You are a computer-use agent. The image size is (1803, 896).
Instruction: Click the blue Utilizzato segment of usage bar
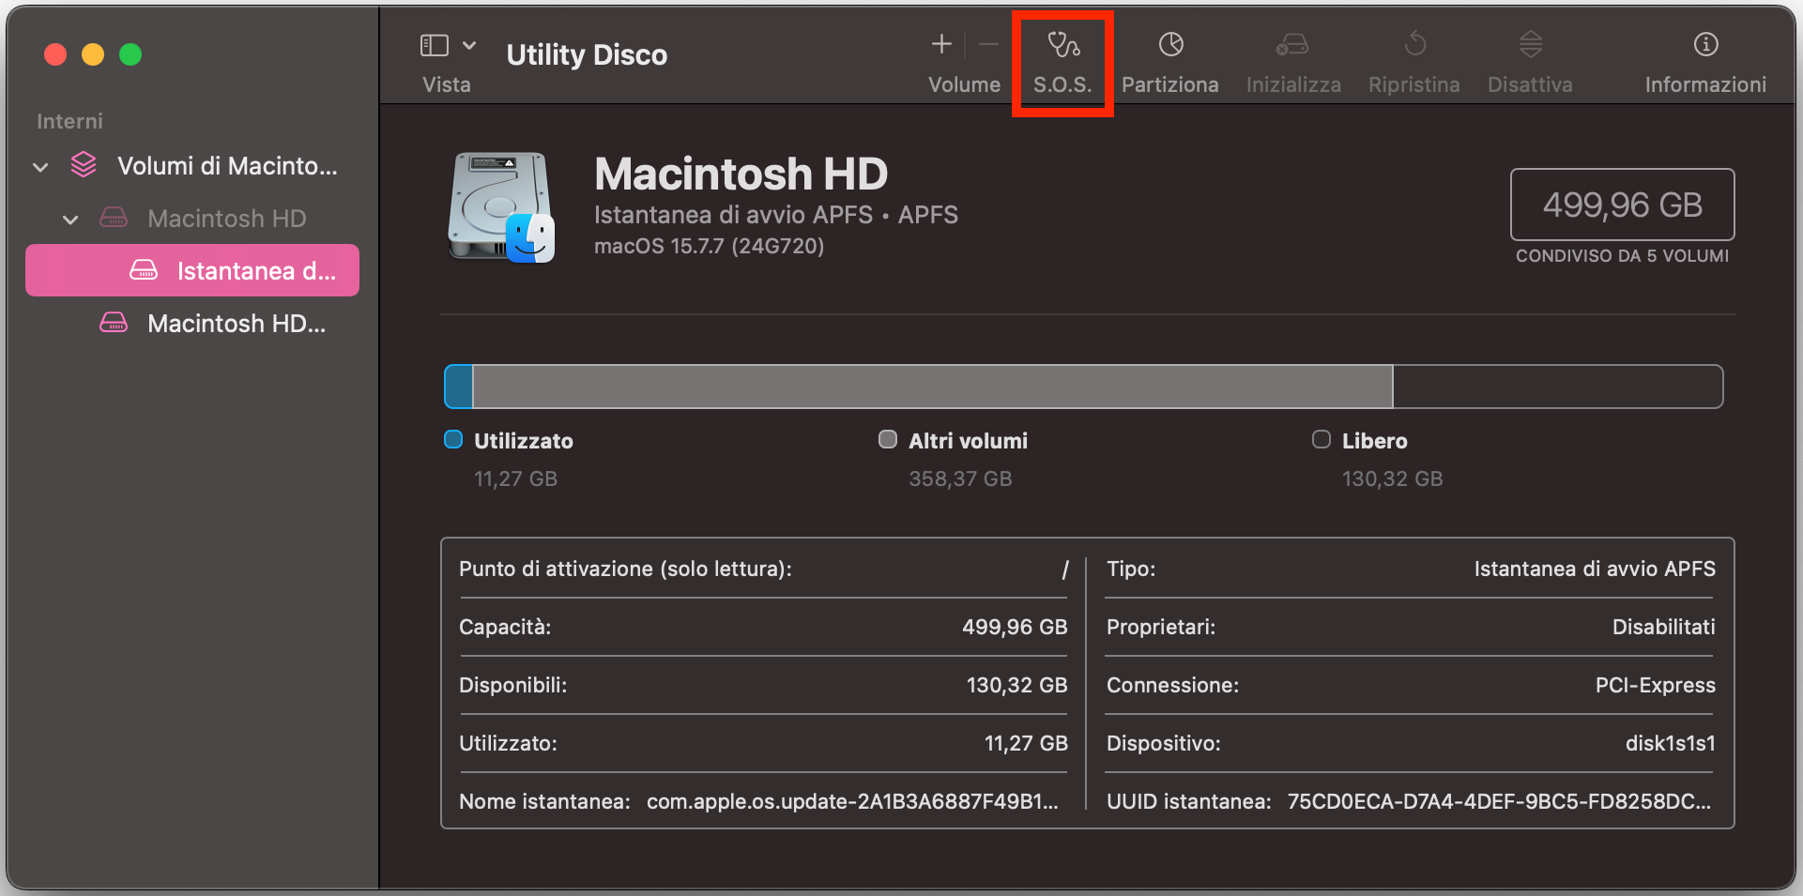[x=459, y=387]
